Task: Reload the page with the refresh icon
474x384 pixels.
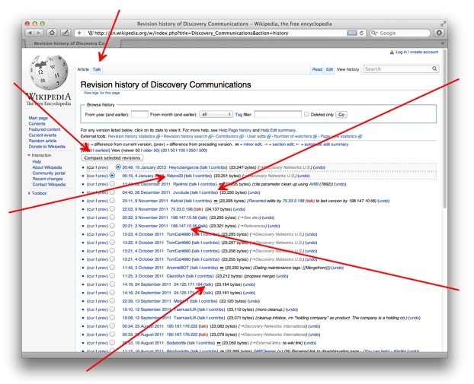Action: [x=361, y=33]
